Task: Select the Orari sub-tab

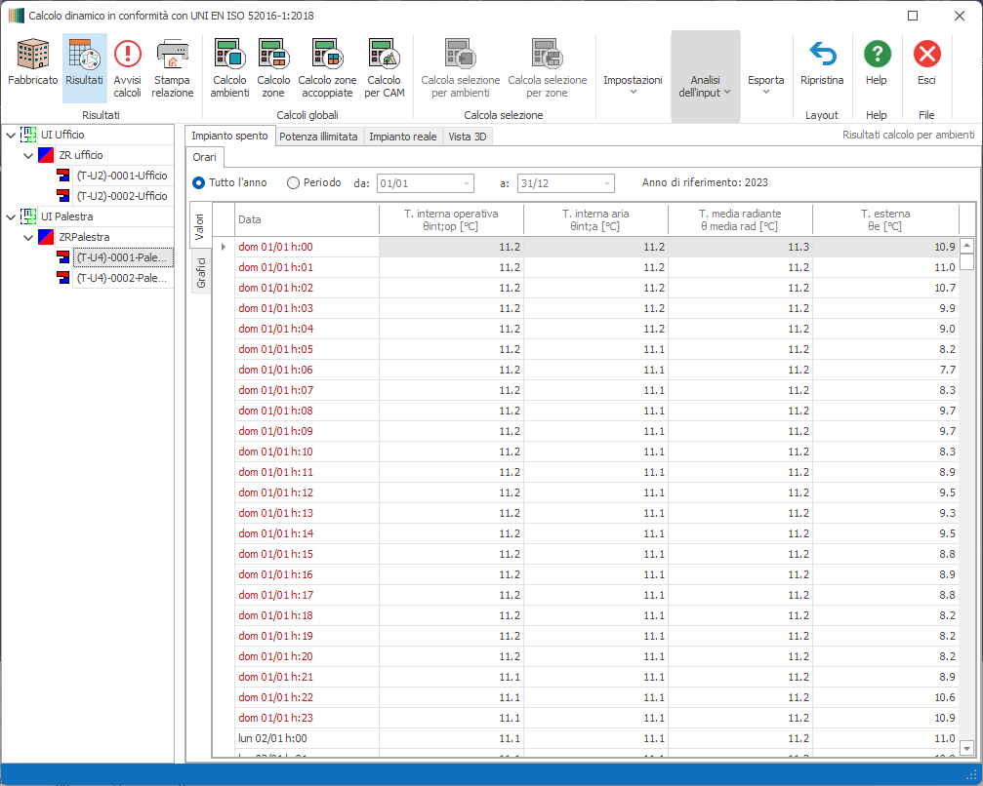Action: tap(204, 157)
